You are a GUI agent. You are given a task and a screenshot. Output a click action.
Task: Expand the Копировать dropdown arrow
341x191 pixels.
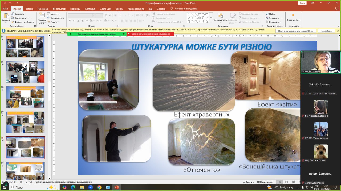pos(29,18)
